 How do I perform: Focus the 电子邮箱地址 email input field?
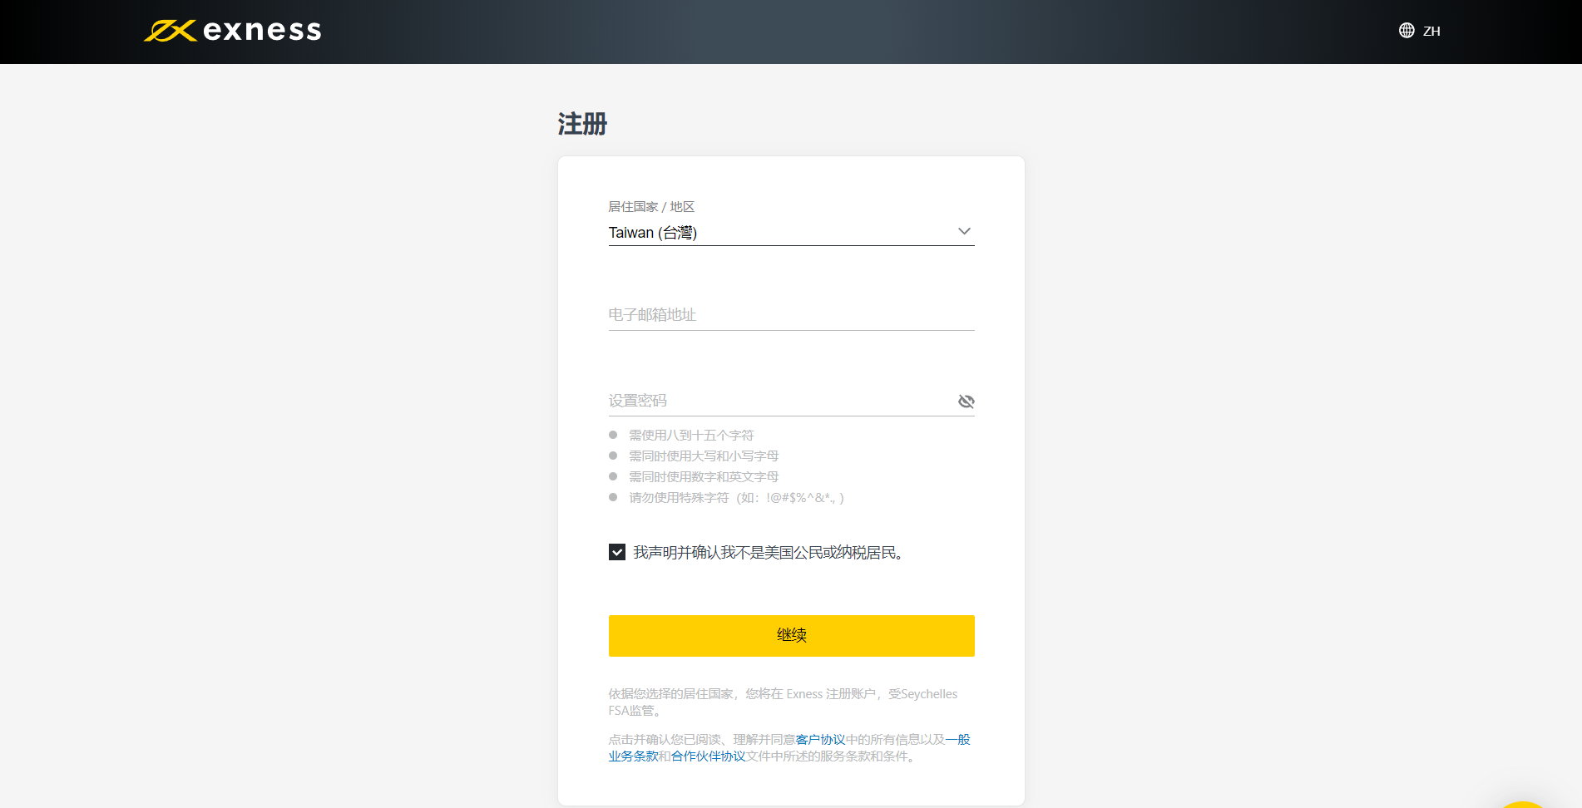point(791,315)
